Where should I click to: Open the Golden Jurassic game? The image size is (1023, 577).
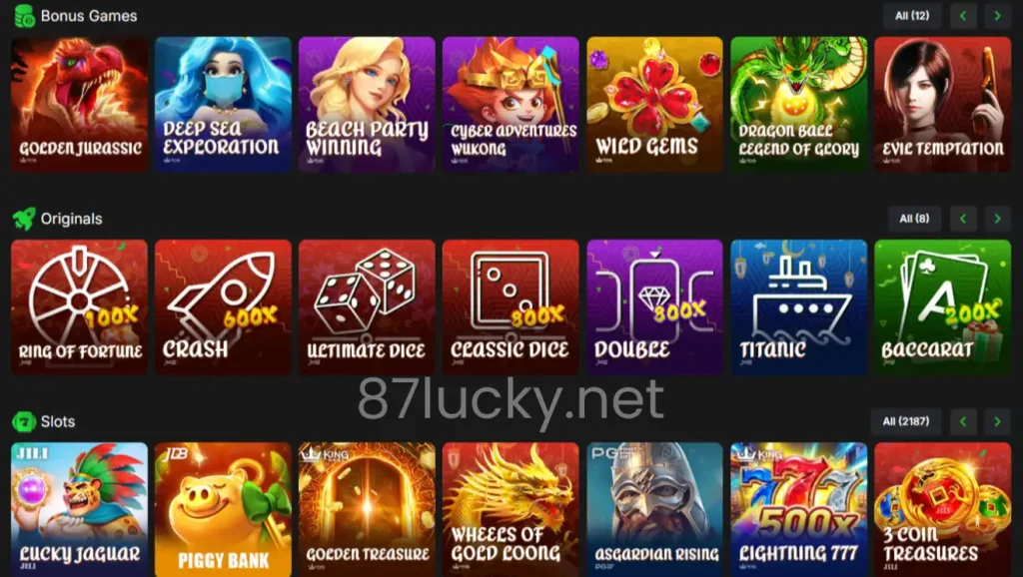click(80, 104)
